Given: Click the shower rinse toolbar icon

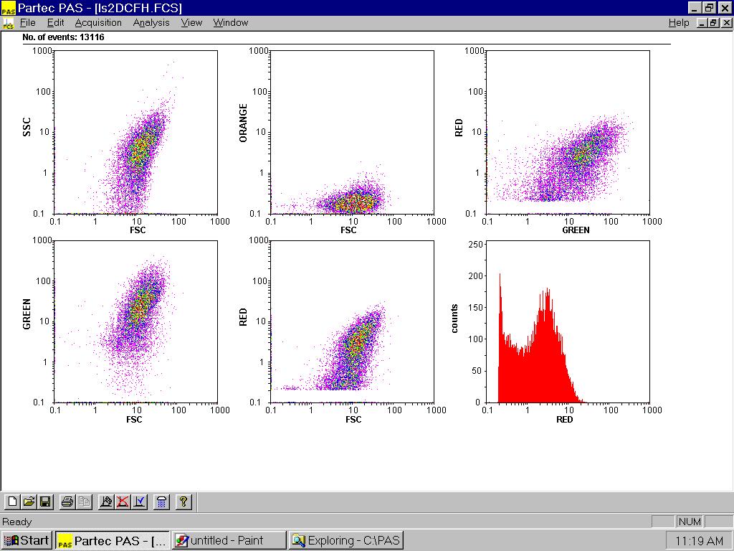Looking at the screenshot, I should pos(162,501).
